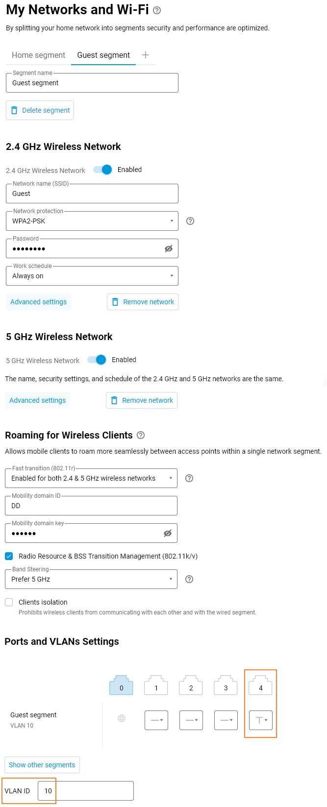Click the plus icon to add segment

coord(146,55)
